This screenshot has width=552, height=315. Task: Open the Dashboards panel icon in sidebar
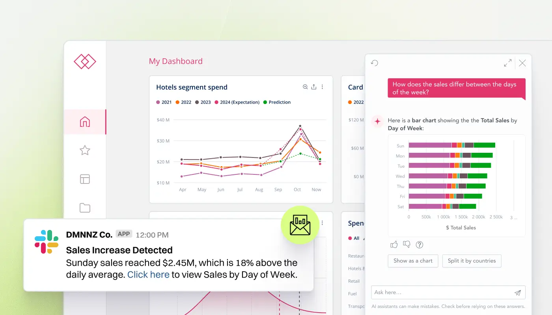tap(85, 179)
